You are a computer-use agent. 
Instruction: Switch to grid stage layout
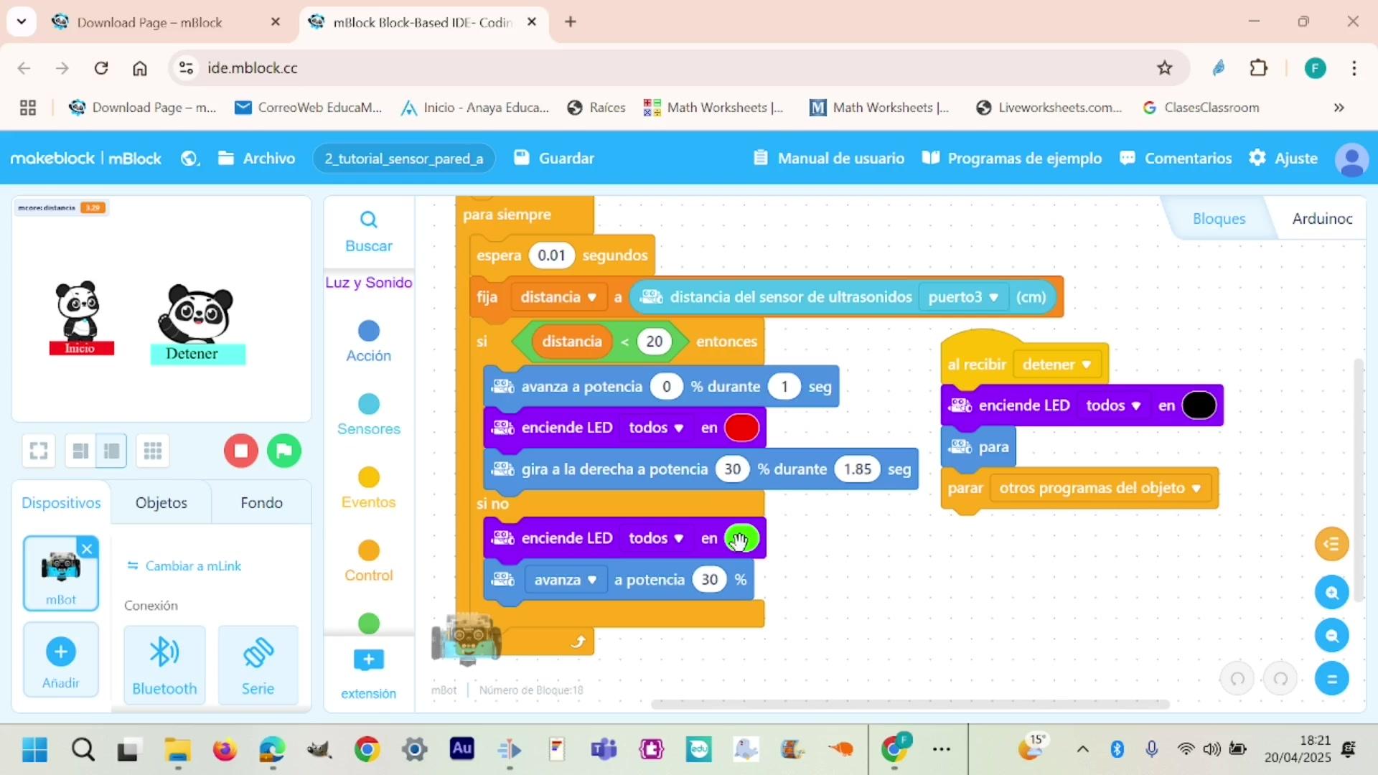152,451
